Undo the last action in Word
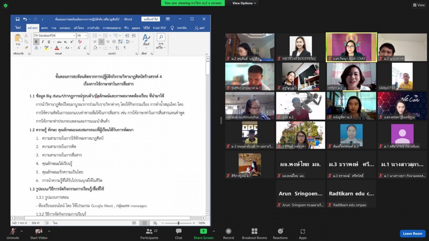 click(x=25, y=19)
